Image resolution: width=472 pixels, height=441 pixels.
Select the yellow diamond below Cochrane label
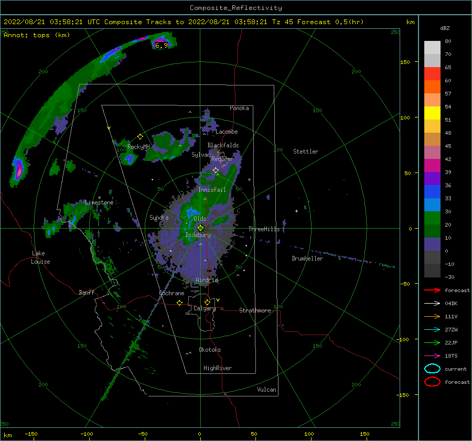point(179,303)
